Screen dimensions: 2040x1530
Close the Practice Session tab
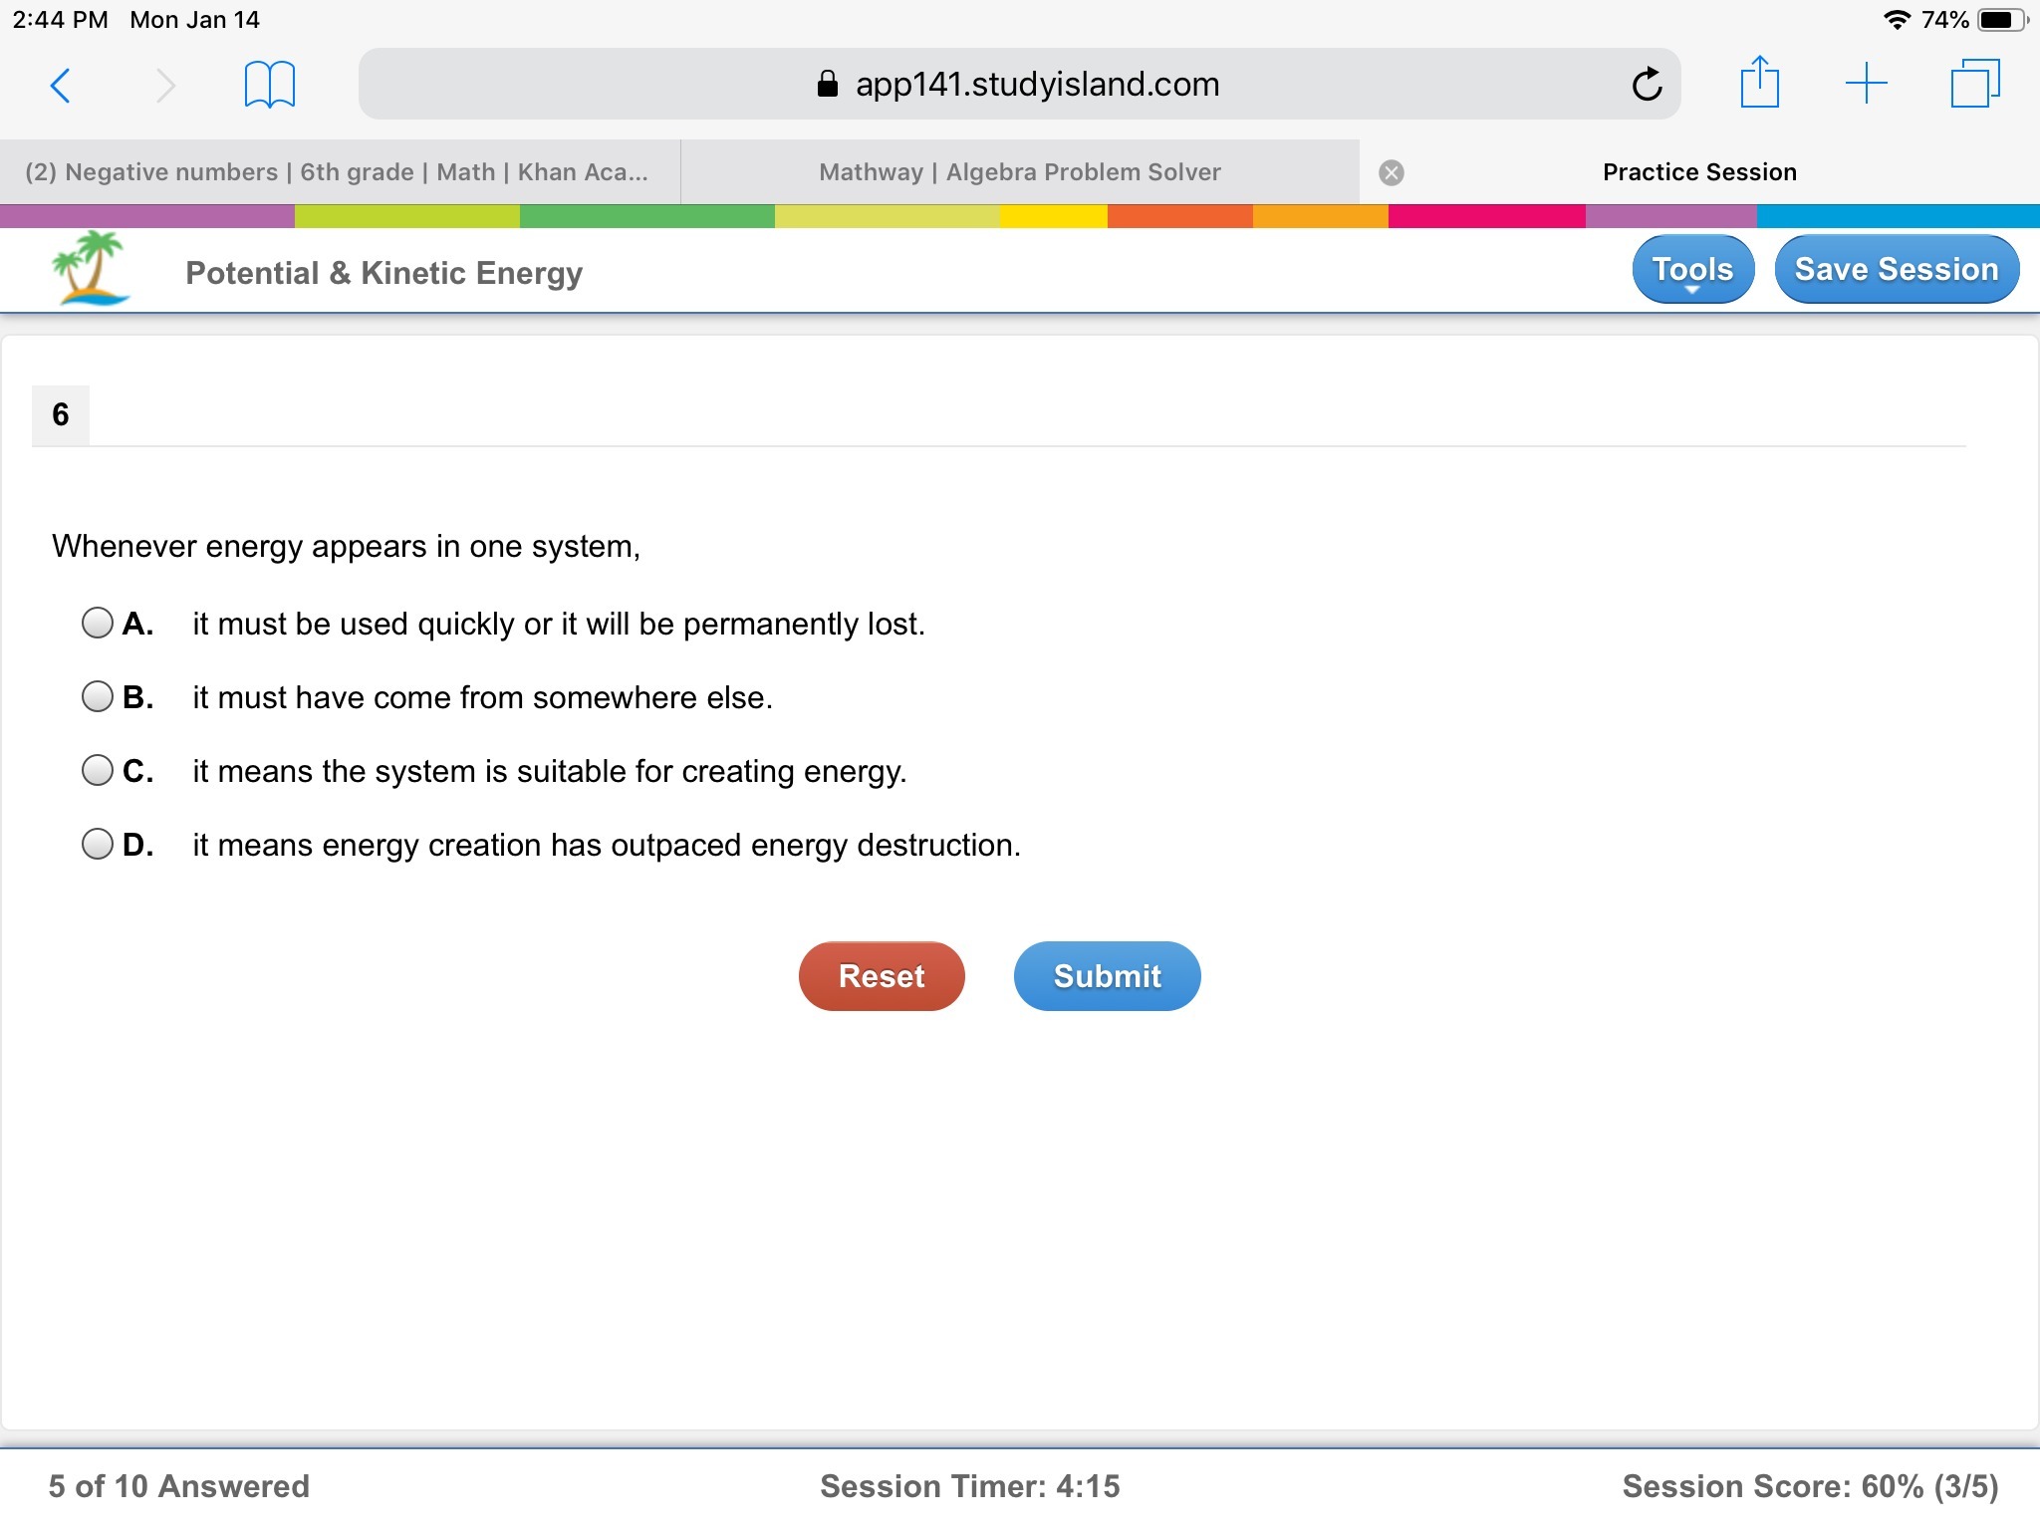1392,173
